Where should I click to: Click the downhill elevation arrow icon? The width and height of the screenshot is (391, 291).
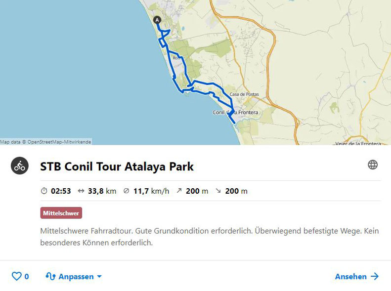[218, 191]
